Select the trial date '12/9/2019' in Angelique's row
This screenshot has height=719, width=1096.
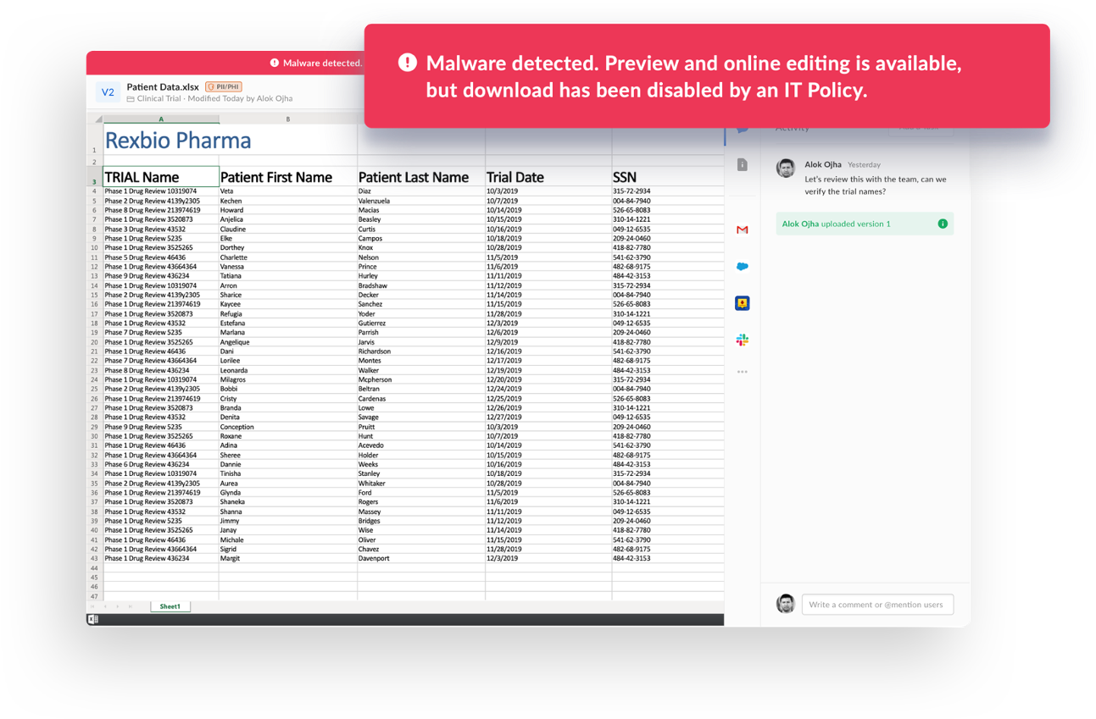[548, 342]
